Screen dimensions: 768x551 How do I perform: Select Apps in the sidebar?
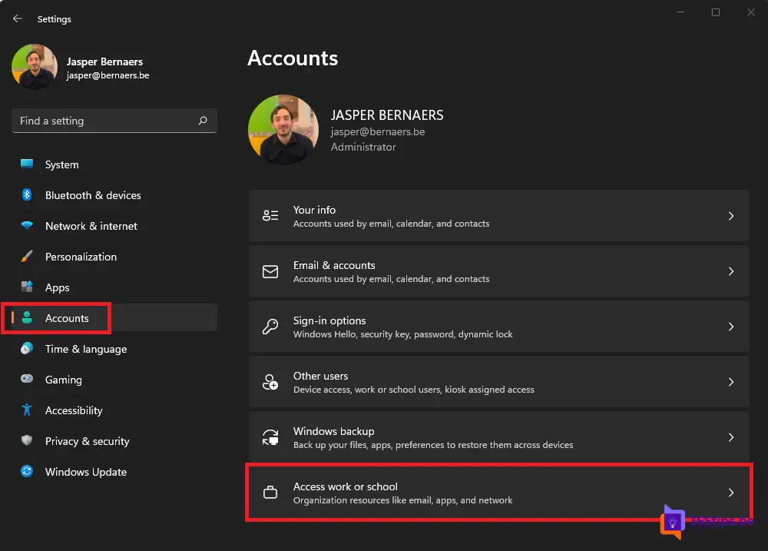pos(114,287)
